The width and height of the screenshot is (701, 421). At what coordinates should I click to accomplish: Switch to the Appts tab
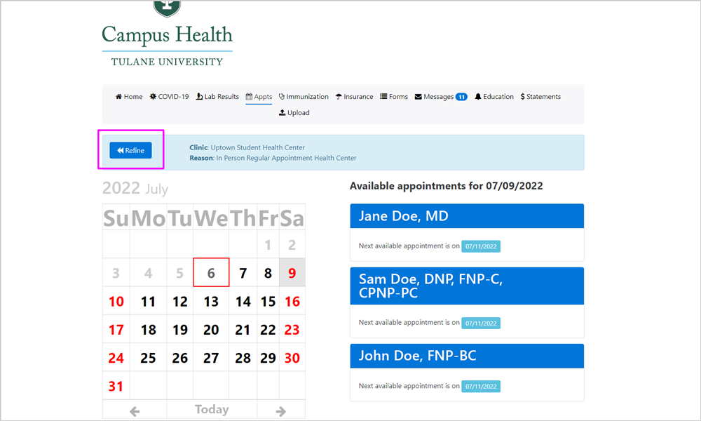(x=259, y=97)
